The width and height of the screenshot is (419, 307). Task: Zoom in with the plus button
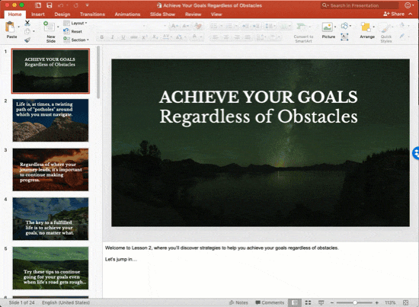(x=377, y=302)
